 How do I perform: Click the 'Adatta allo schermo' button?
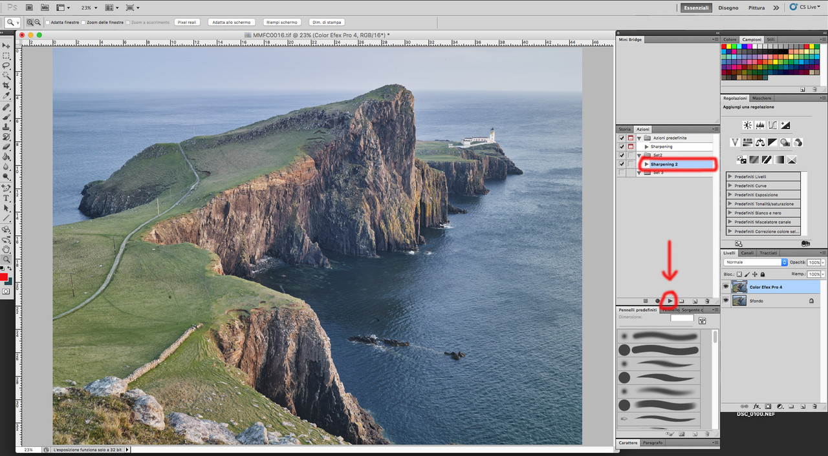tap(231, 23)
